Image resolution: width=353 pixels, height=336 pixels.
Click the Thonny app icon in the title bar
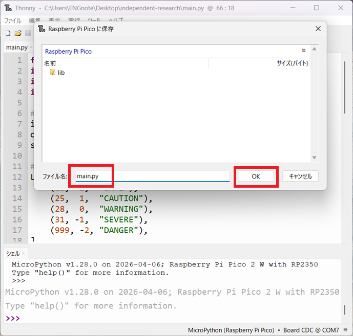point(8,8)
